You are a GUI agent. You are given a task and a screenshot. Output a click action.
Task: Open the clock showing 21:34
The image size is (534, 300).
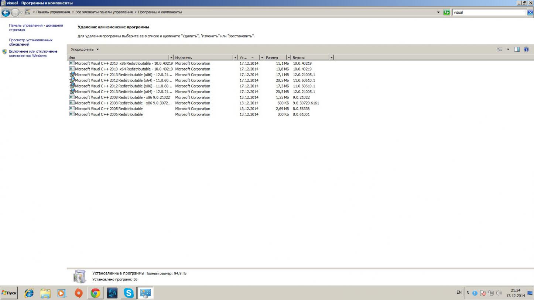click(516, 293)
